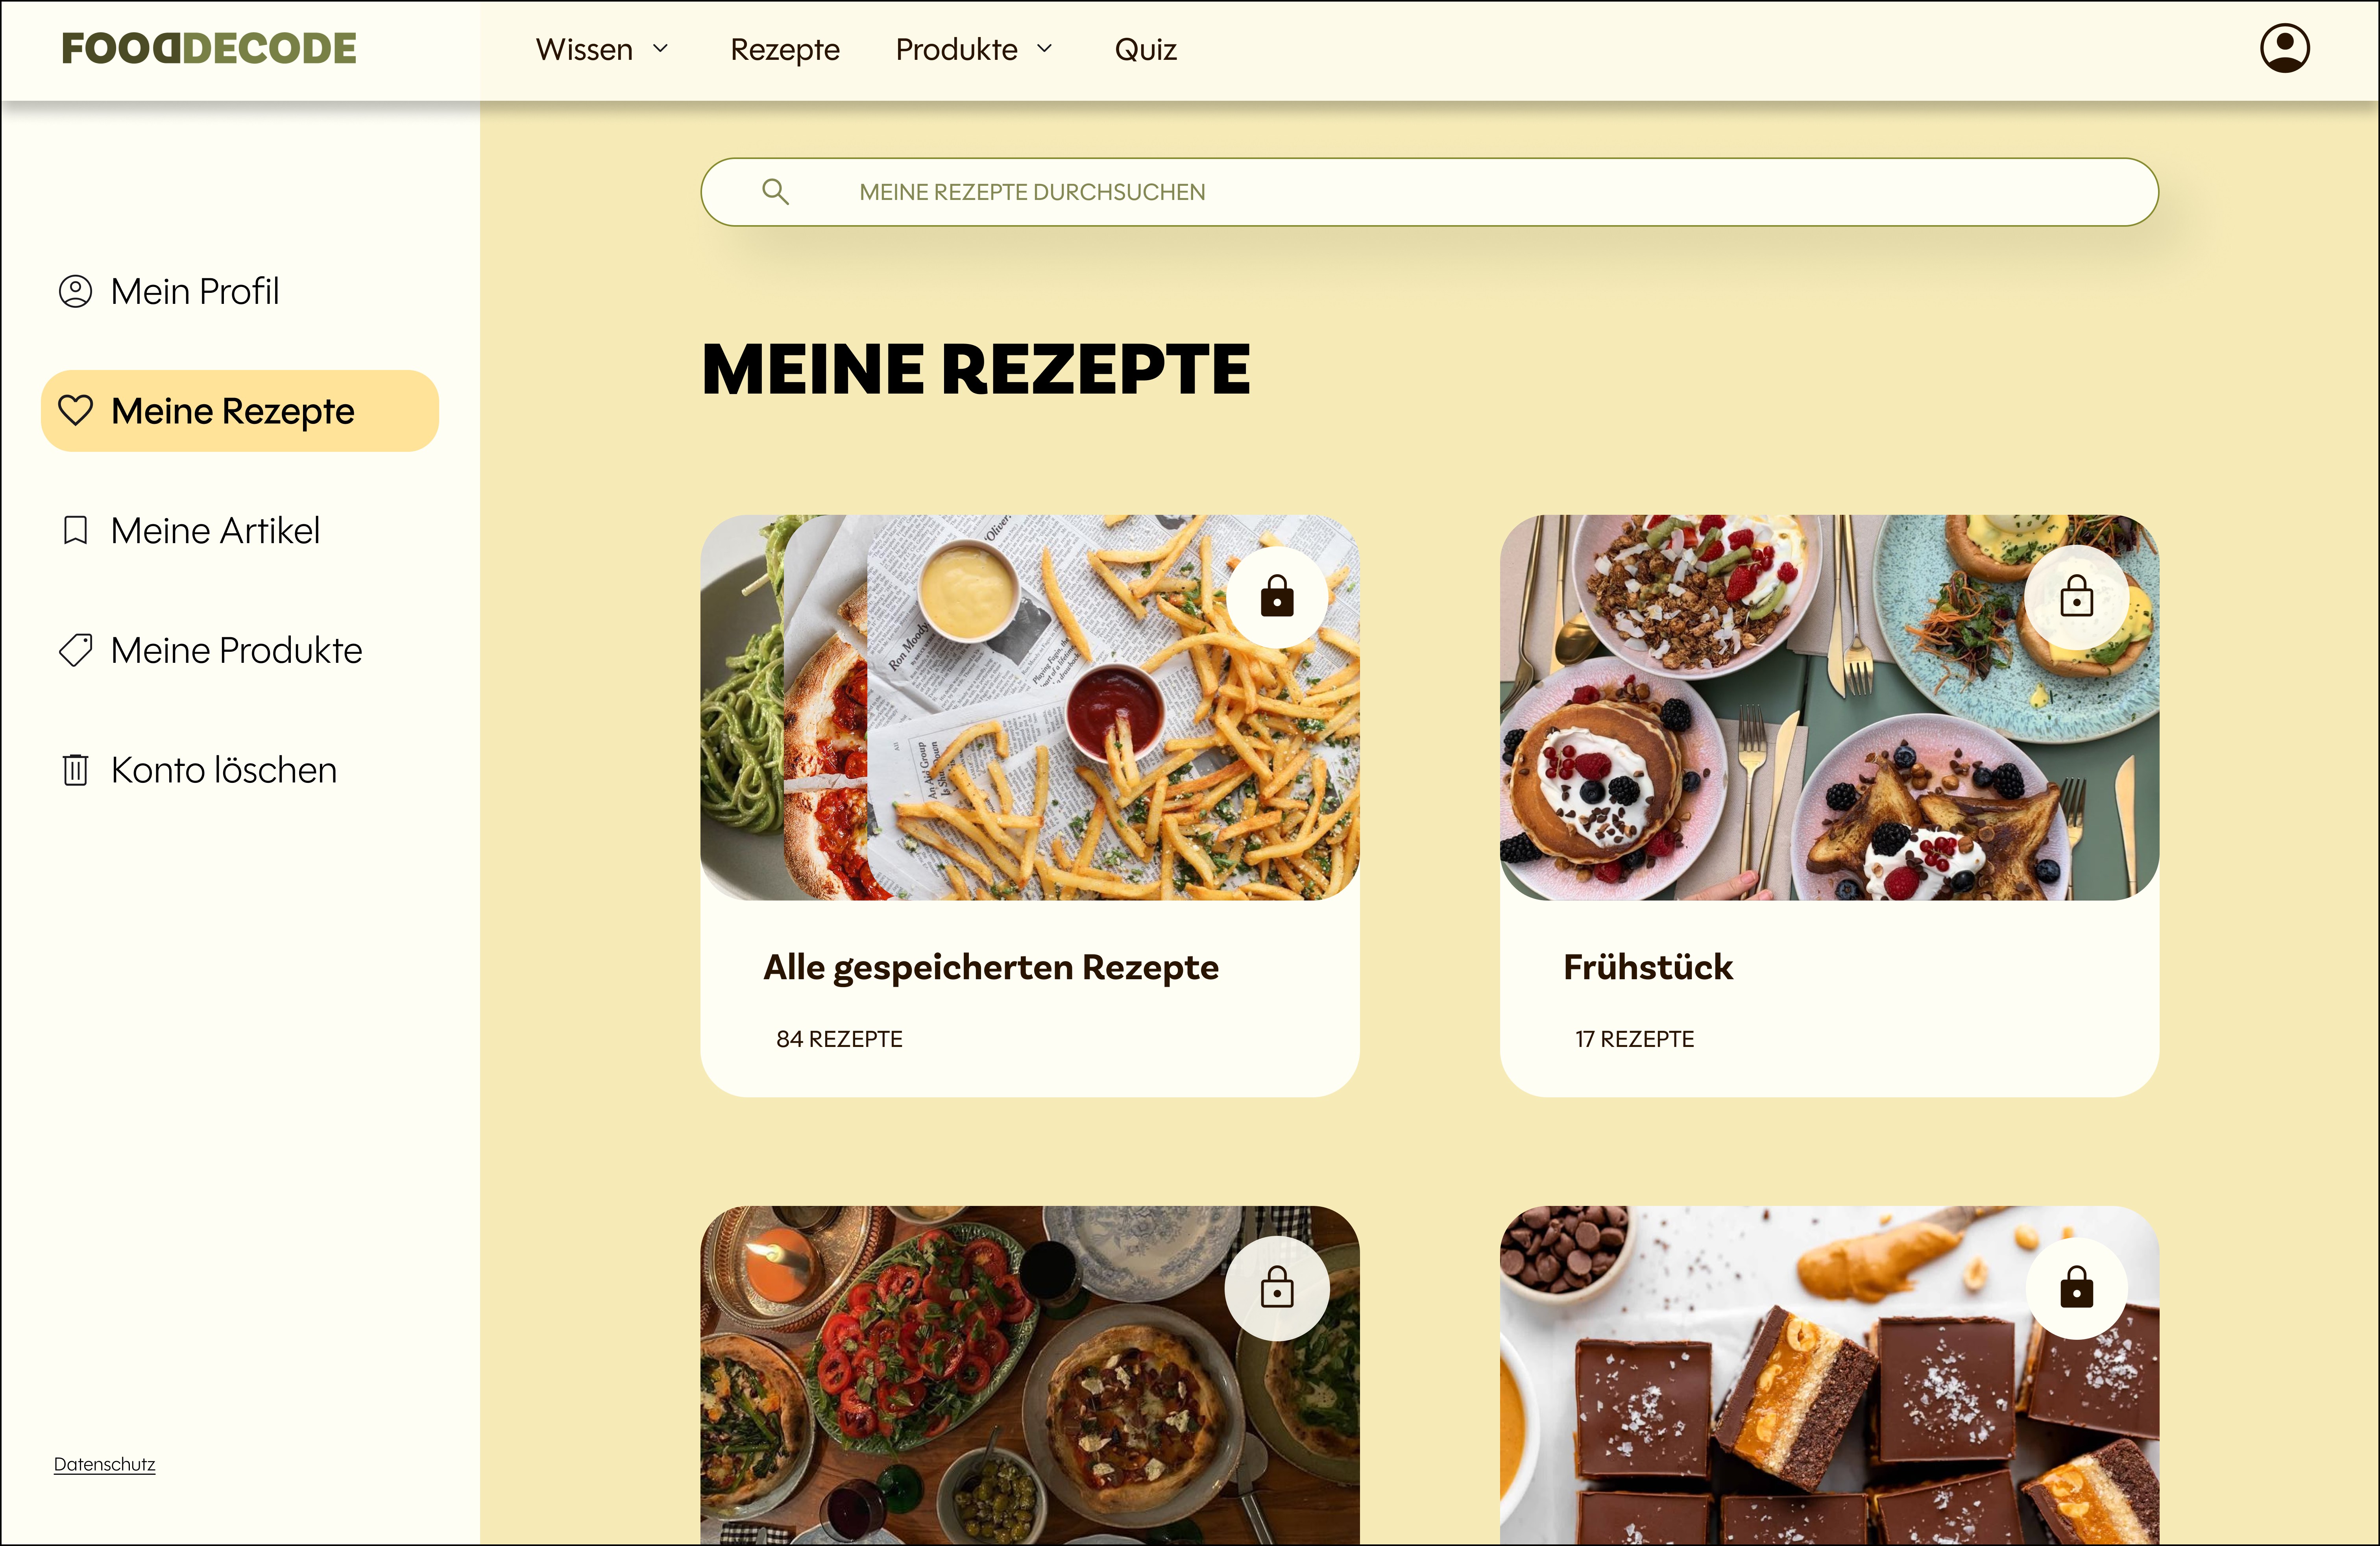The image size is (2380, 1546).
Task: Toggle lock on the pizza table collection
Action: coord(1277,1288)
